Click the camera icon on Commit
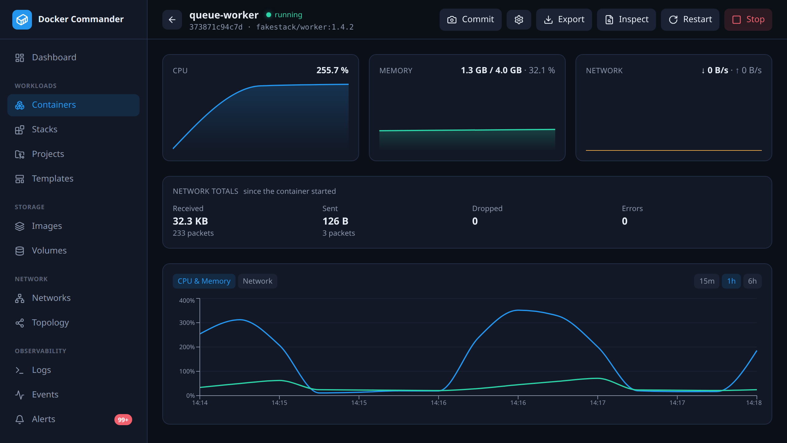 (452, 20)
